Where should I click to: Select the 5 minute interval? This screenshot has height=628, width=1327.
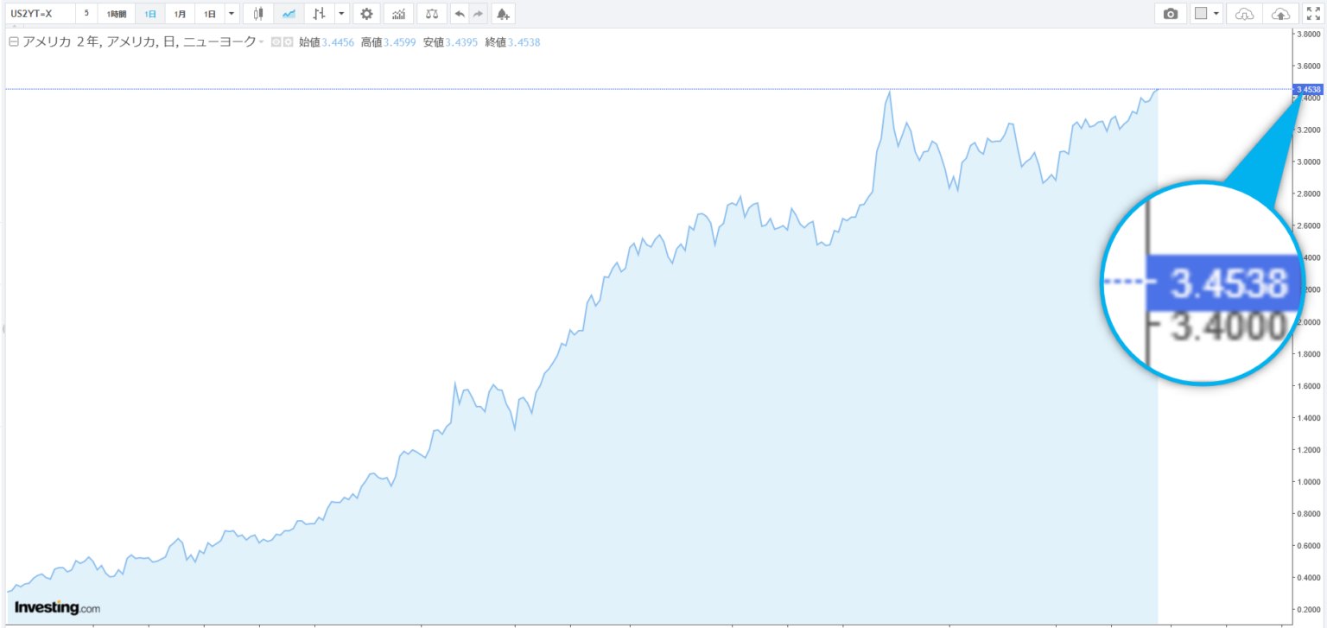pos(86,14)
